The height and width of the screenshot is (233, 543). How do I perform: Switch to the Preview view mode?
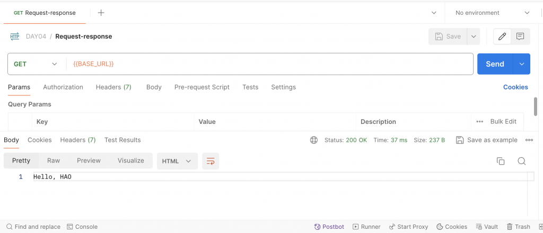pyautogui.click(x=89, y=160)
